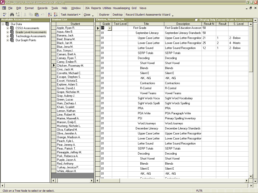The image size is (258, 193).
Task: Select student Pineapple, Jeffrey M.
Action: [x=75, y=152]
